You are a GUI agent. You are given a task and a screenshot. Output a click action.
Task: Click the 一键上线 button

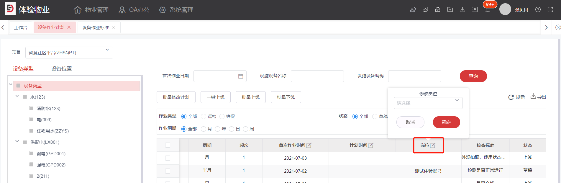pos(216,97)
